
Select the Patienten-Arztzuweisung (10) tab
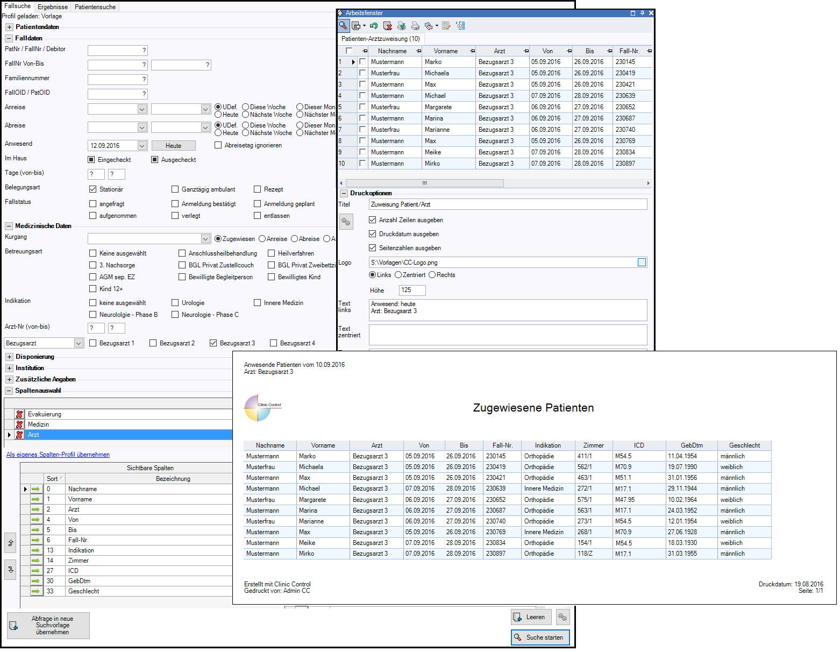click(x=381, y=39)
